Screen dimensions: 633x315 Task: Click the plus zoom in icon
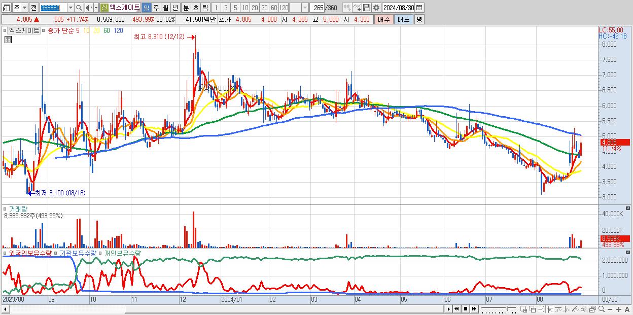pos(619,309)
